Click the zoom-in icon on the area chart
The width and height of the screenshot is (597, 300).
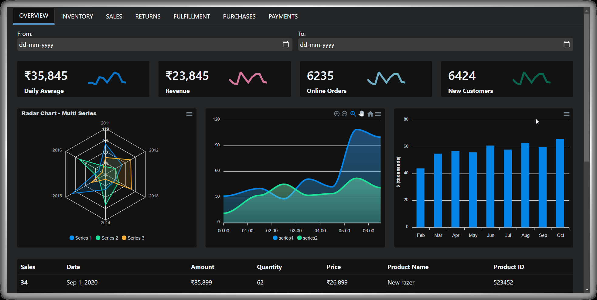(337, 114)
